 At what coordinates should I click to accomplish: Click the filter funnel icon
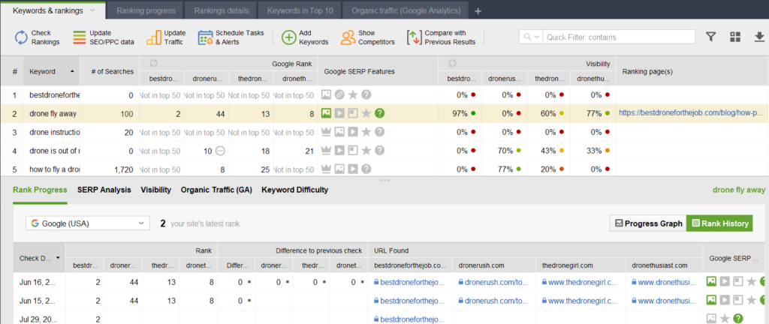[710, 37]
